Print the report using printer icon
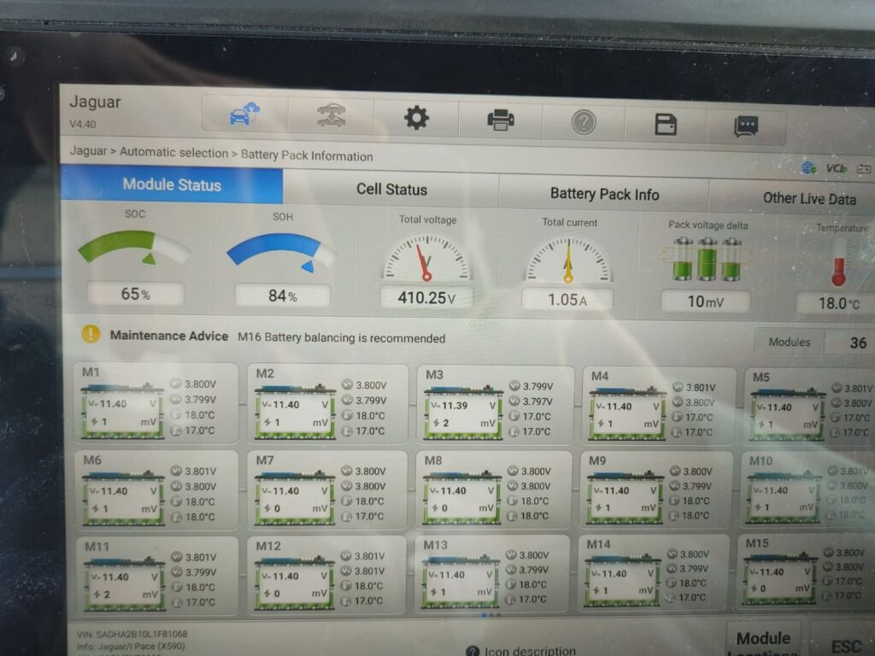Viewport: 875px width, 656px height. [501, 120]
